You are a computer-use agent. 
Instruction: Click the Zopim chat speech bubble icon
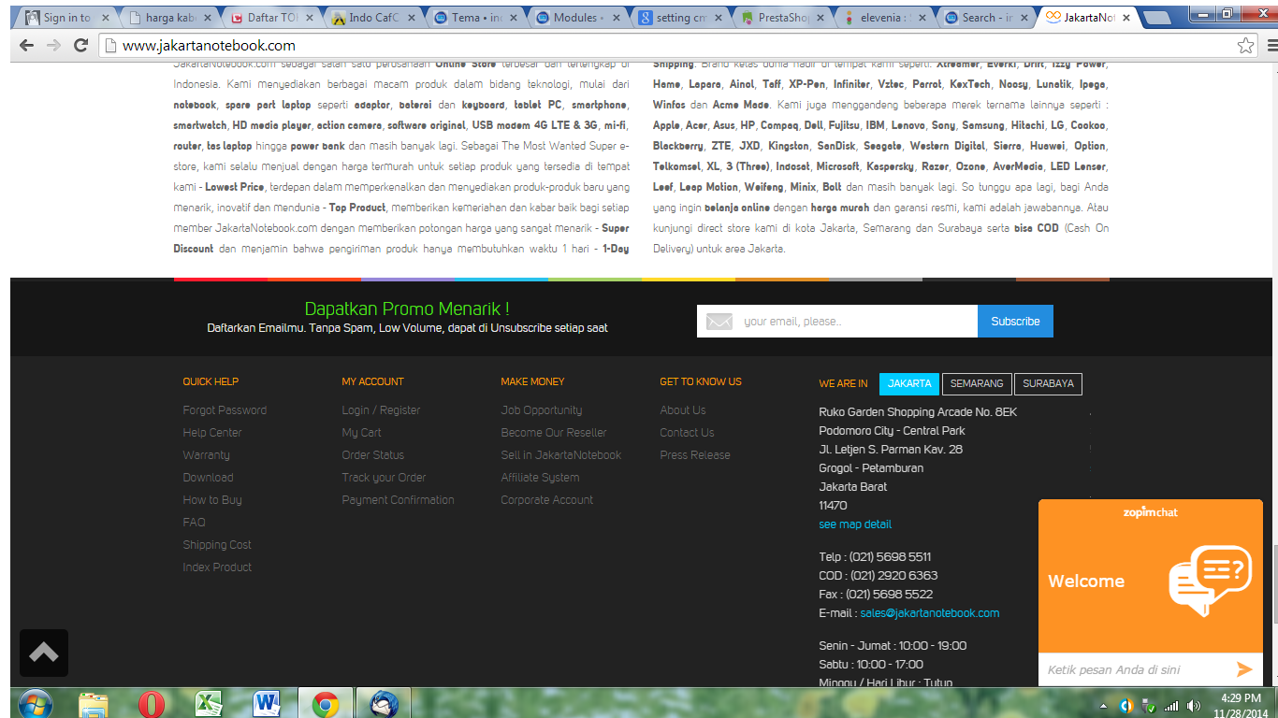(1211, 580)
